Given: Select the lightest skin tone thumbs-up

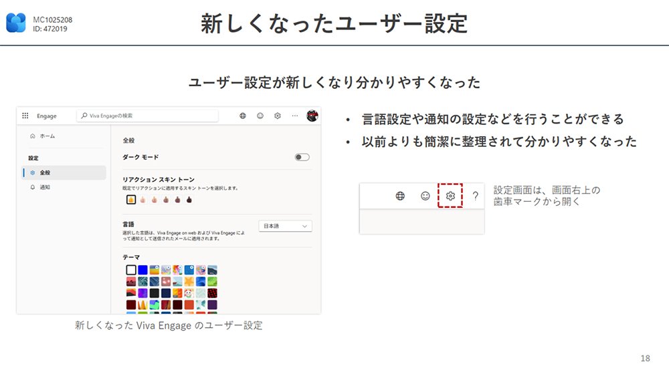Looking at the screenshot, I should point(143,199).
